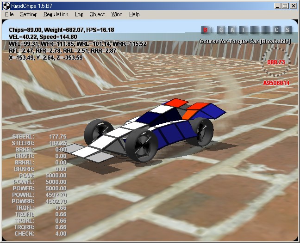Minimize the RigidChips window
The width and height of the screenshot is (300, 243).
(277, 6)
